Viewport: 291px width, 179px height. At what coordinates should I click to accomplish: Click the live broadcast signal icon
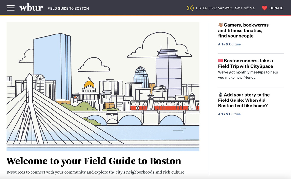[190, 8]
